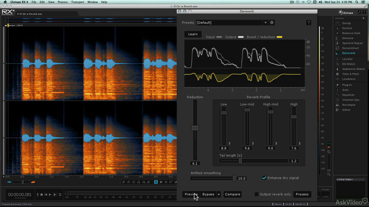Solo the High band
The height and width of the screenshot is (207, 369).
coord(300,143)
